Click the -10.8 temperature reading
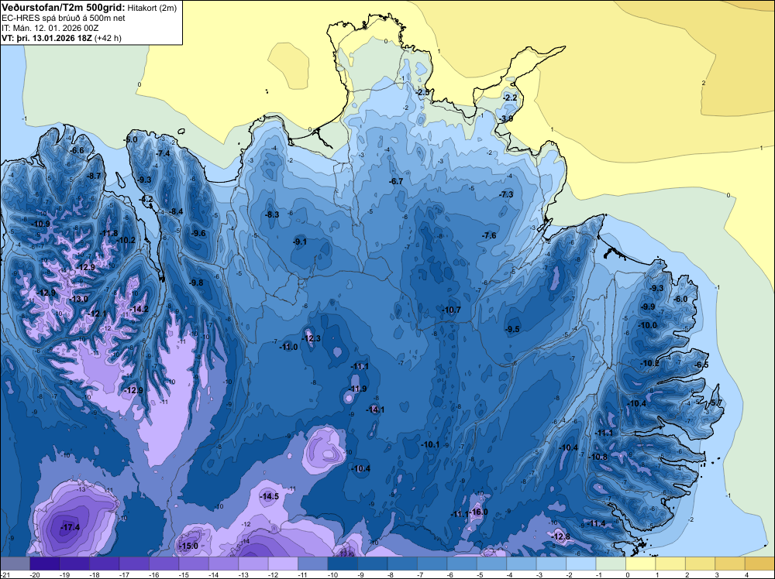Image resolution: width=775 pixels, height=579 pixels. coord(598,457)
